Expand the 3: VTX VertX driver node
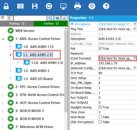Screen dimensions: 137x130 (3, 95)
